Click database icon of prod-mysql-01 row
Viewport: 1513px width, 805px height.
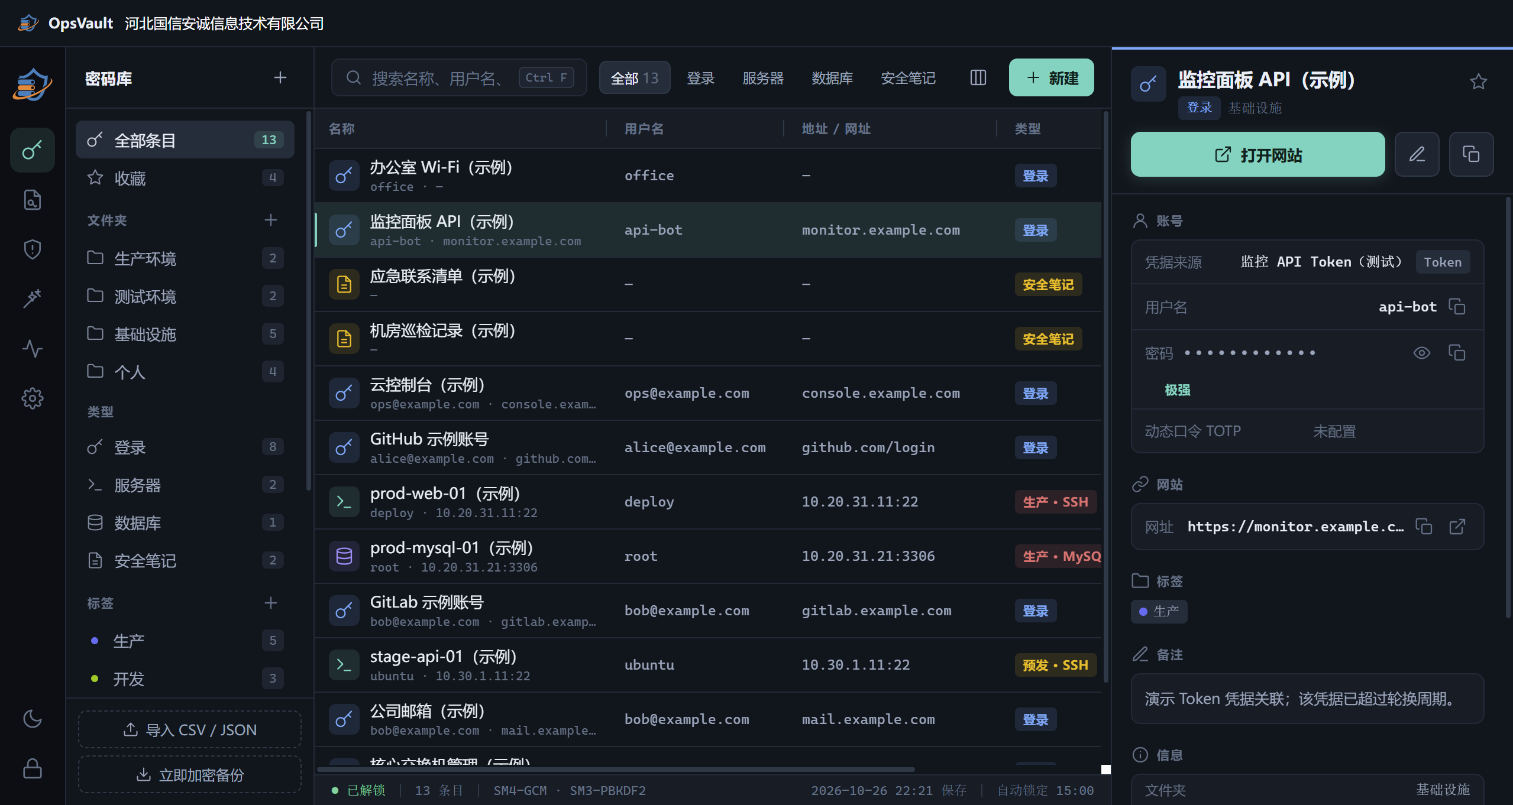click(x=344, y=556)
